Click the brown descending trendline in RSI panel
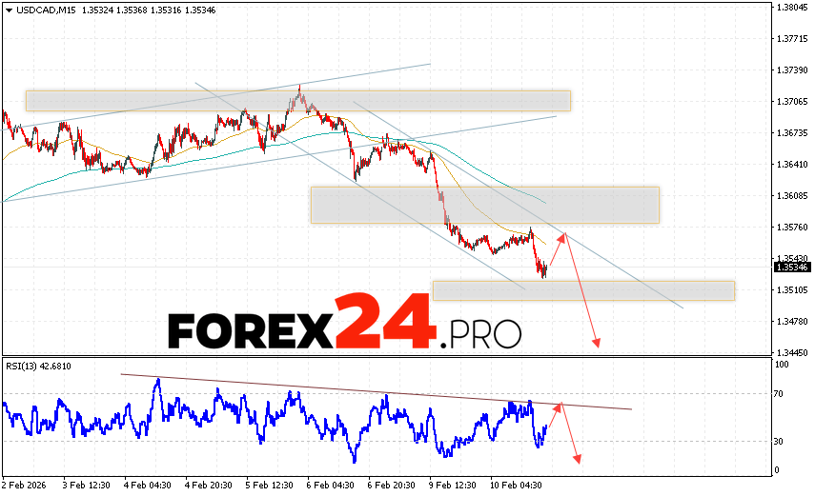Image resolution: width=815 pixels, height=496 pixels. (381, 391)
